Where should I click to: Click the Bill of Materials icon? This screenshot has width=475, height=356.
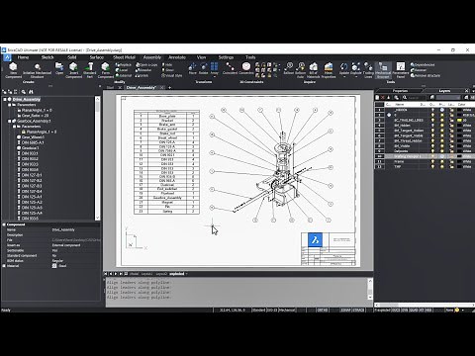[x=314, y=66]
